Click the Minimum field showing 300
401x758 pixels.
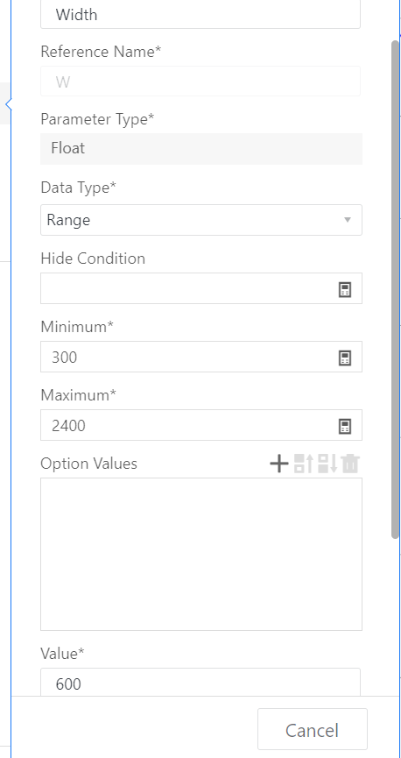(x=188, y=358)
